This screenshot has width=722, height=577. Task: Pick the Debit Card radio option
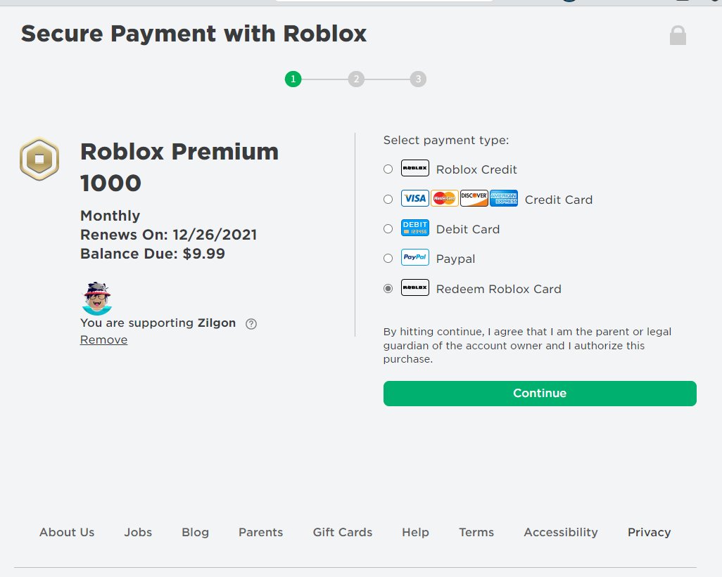tap(388, 229)
